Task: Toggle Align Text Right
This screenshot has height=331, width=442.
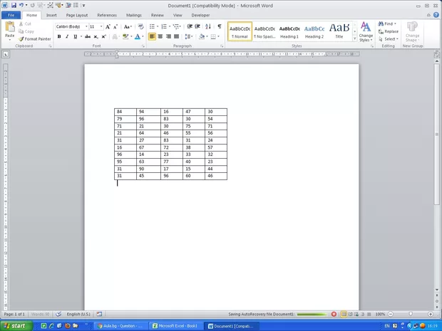Action: click(x=168, y=36)
